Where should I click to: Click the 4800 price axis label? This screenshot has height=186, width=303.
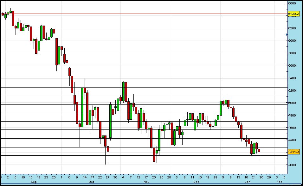click(x=292, y=115)
